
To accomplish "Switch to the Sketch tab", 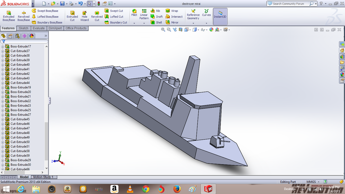I will 23,28.
